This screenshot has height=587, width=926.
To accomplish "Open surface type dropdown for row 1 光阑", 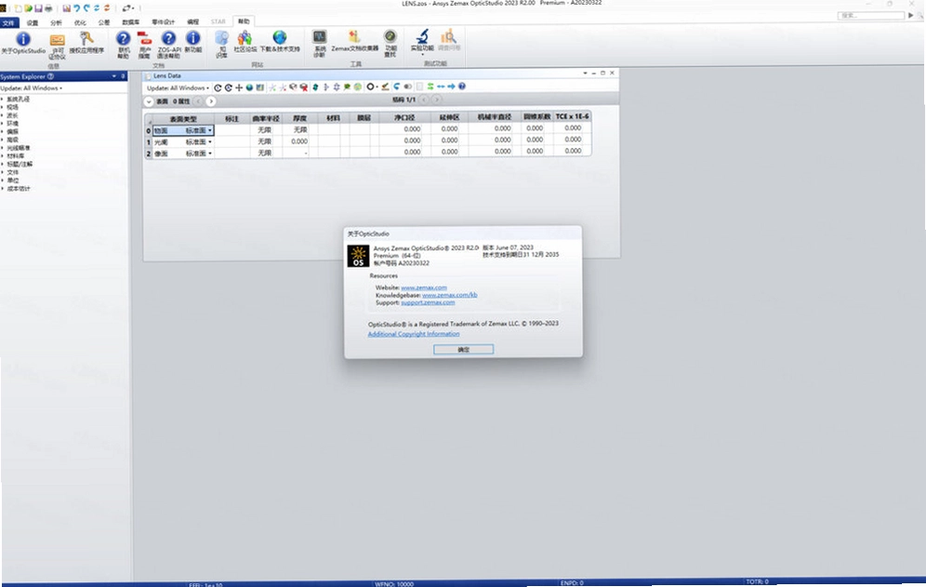I will point(209,142).
